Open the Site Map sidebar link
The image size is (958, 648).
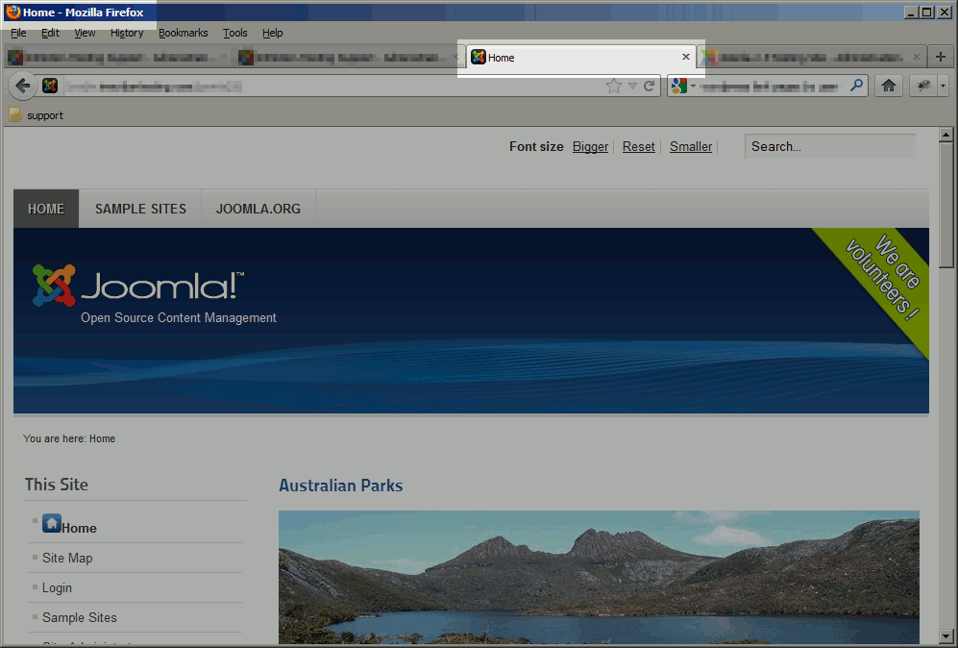67,558
